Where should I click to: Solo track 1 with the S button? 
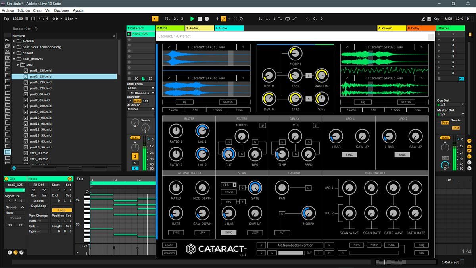(x=135, y=163)
